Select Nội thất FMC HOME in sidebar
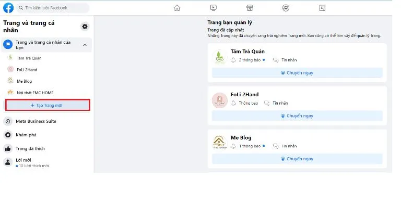Screen dimensions: 401x217 pyautogui.click(x=35, y=93)
